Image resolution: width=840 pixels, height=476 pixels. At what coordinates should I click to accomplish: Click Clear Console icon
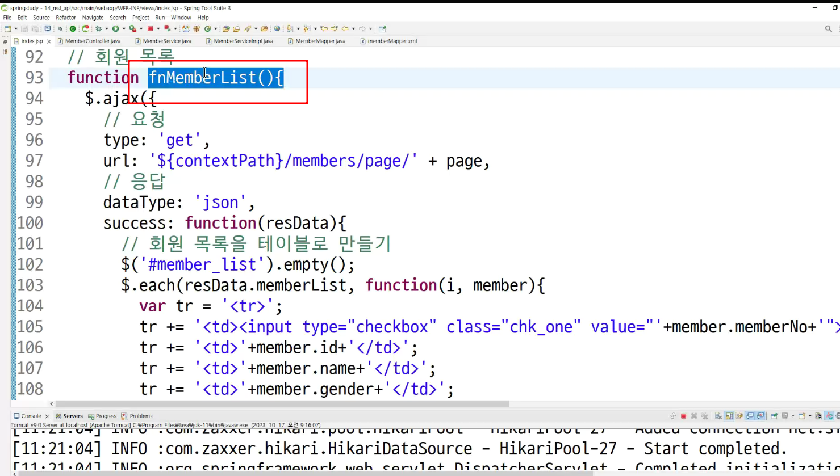[x=718, y=416]
